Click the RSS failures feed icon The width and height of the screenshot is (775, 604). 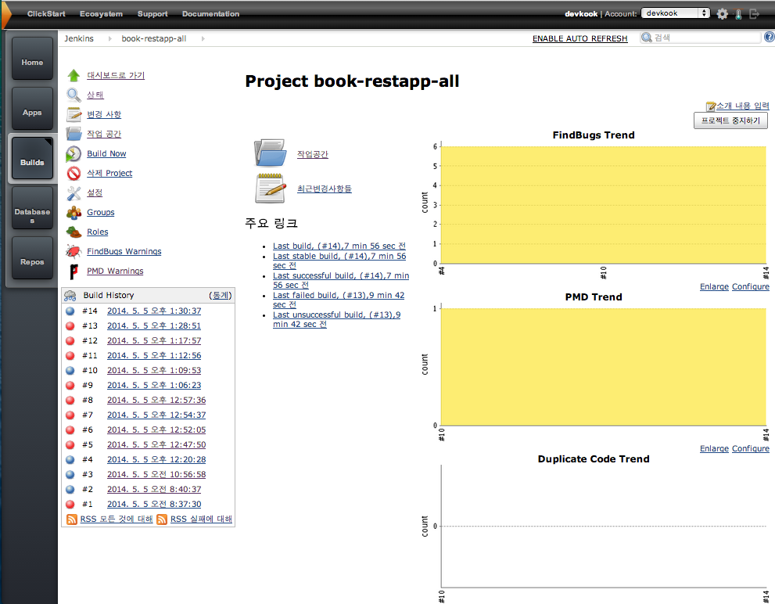click(x=162, y=519)
